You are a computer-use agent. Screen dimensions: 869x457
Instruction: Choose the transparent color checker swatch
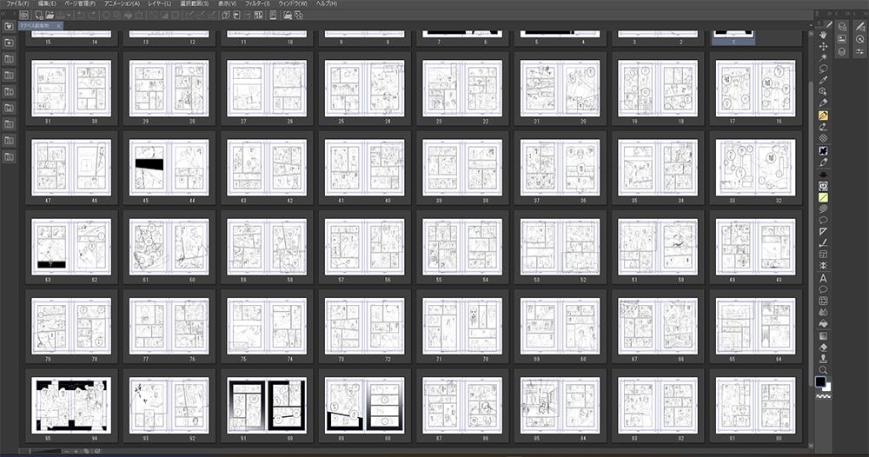(823, 397)
